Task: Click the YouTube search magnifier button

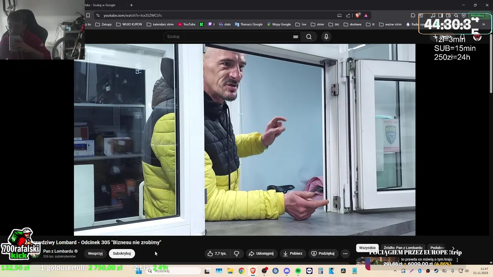Action: [x=309, y=37]
